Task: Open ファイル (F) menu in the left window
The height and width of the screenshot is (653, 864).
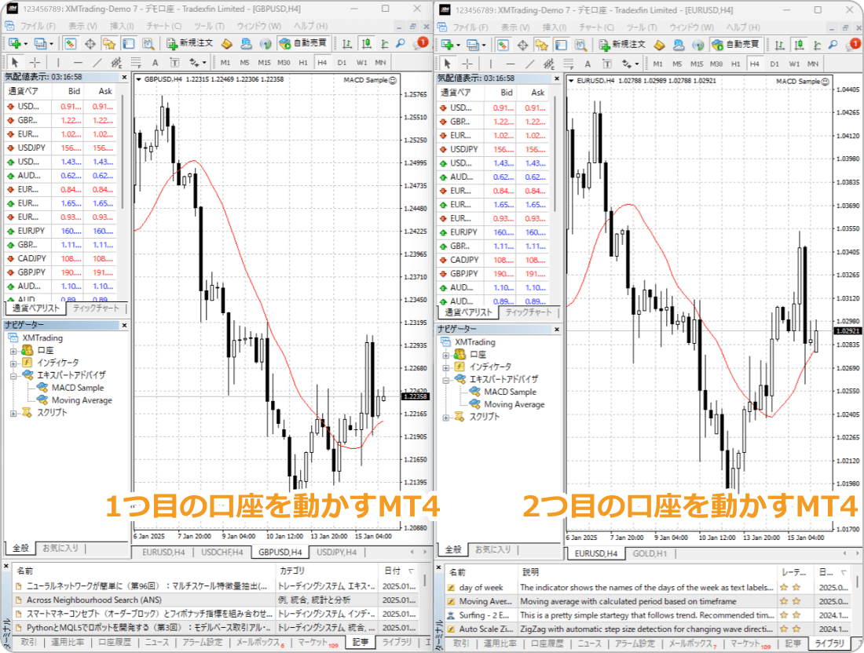Action: click(38, 26)
